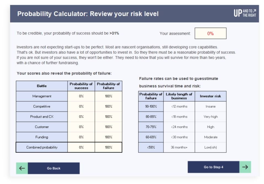Select the Product and CX row label

click(x=42, y=117)
